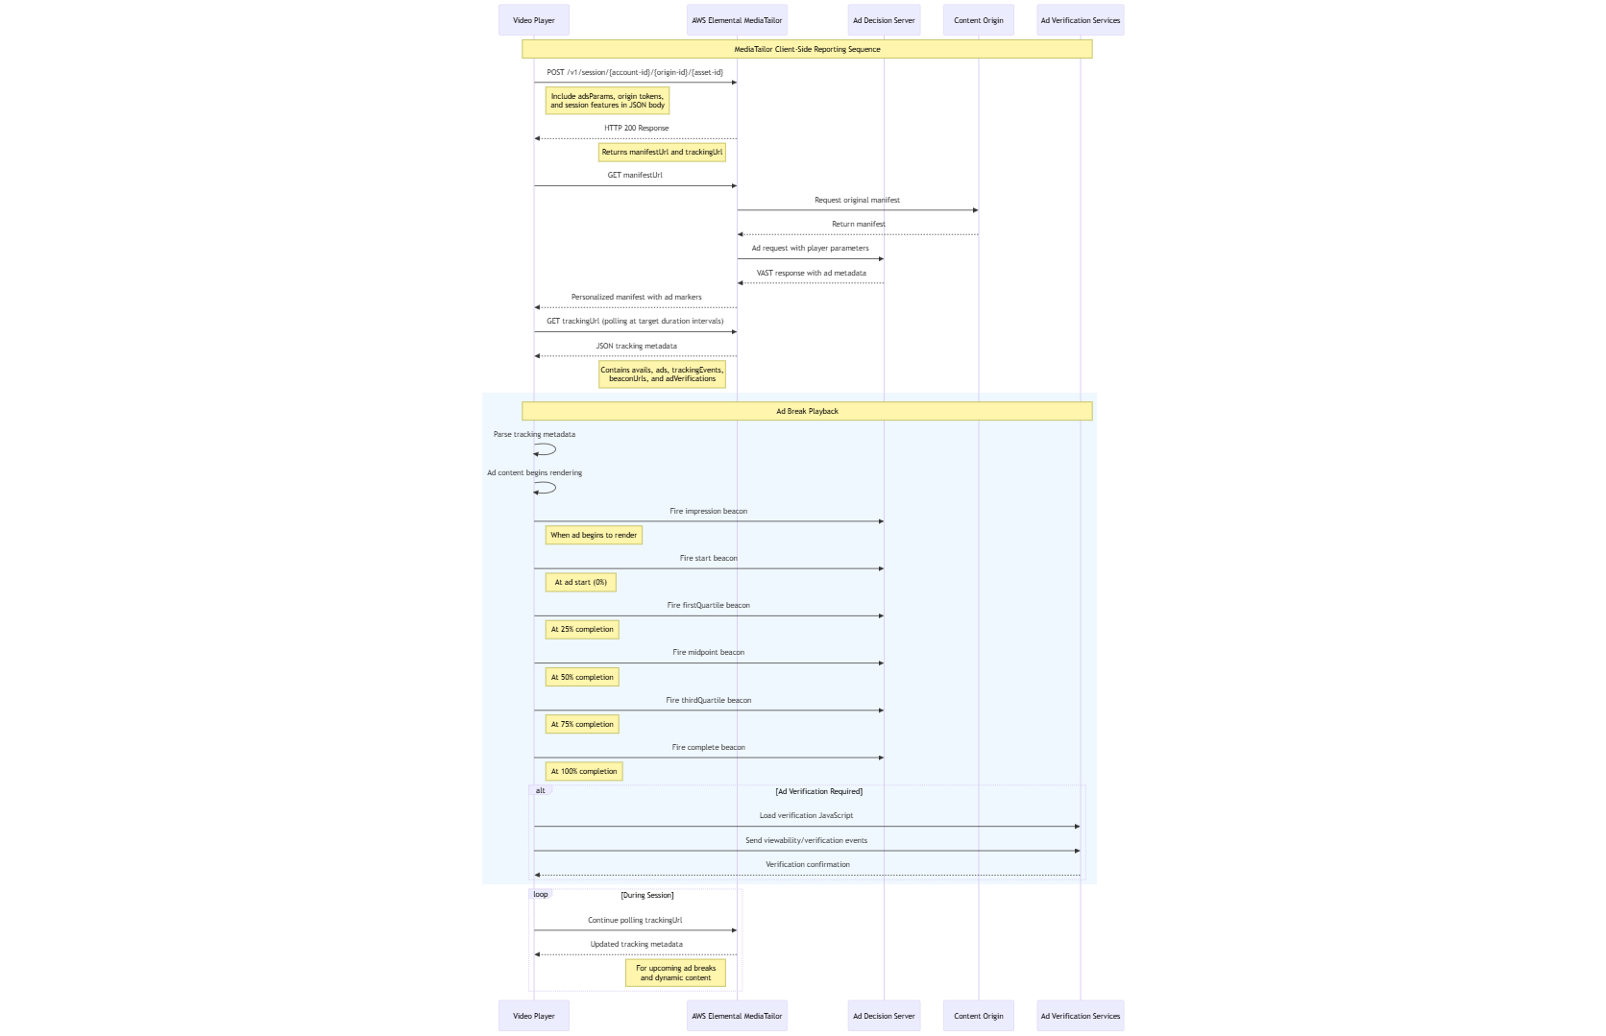Click the [During Session] loop condition
The image size is (1606, 1036).
tap(646, 894)
